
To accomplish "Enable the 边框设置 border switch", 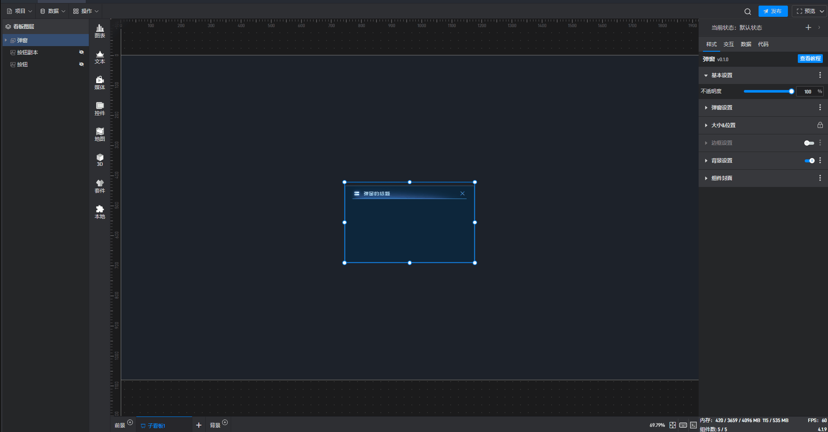I will point(809,143).
